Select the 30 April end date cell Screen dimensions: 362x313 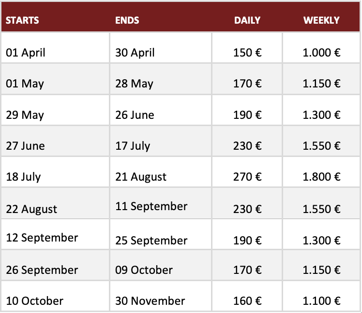pos(135,52)
